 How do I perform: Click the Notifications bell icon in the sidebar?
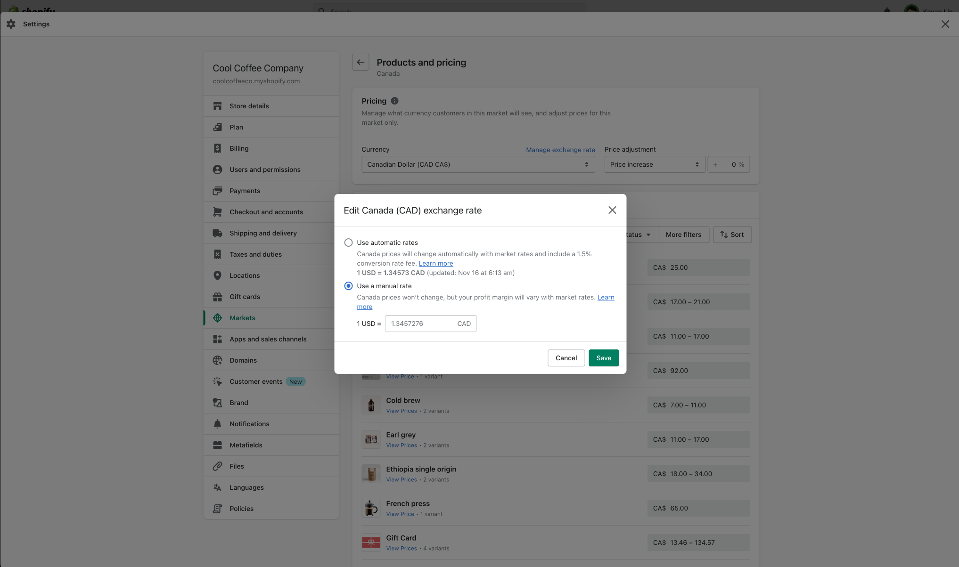point(217,424)
